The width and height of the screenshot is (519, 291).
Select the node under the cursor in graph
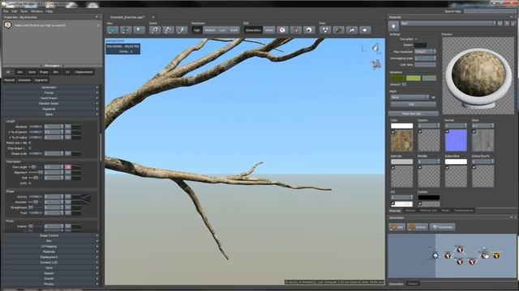click(x=484, y=255)
